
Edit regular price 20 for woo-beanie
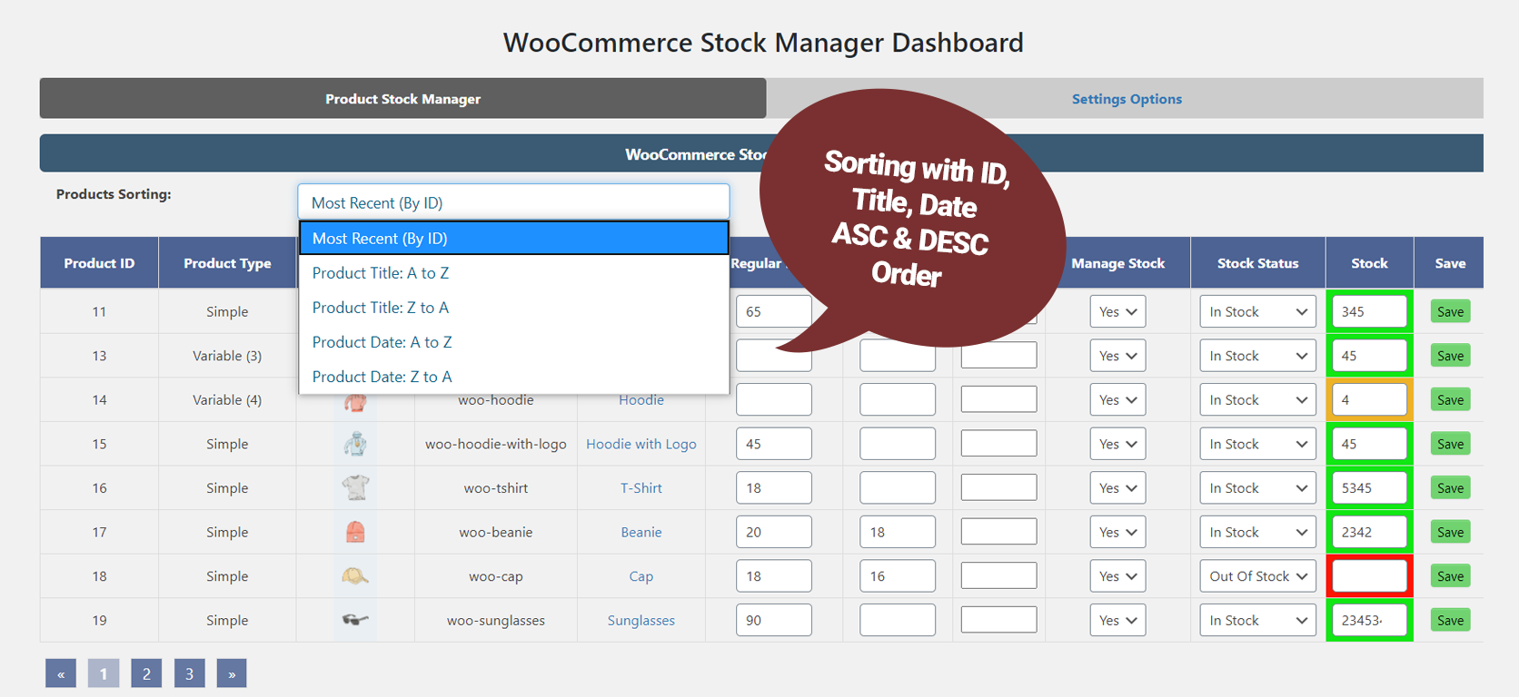(x=774, y=532)
